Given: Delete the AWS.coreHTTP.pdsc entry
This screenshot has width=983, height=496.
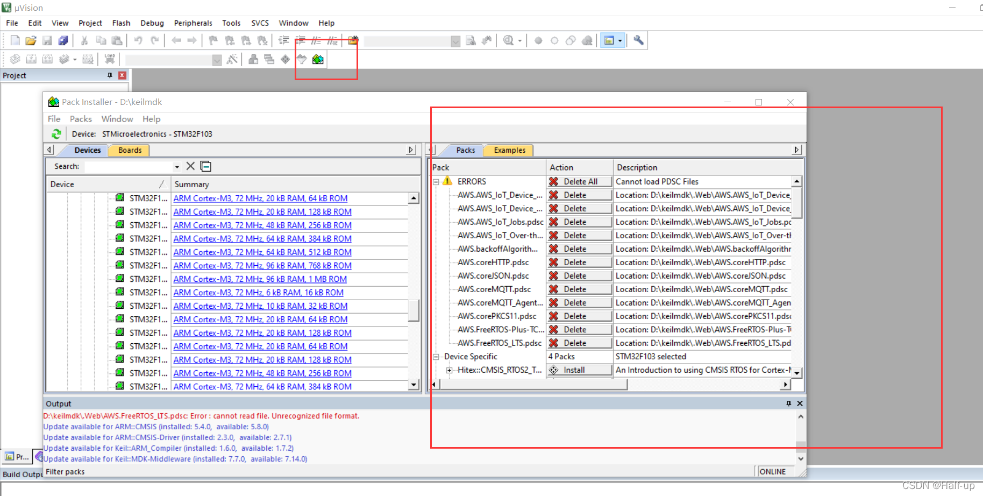Looking at the screenshot, I should (580, 263).
